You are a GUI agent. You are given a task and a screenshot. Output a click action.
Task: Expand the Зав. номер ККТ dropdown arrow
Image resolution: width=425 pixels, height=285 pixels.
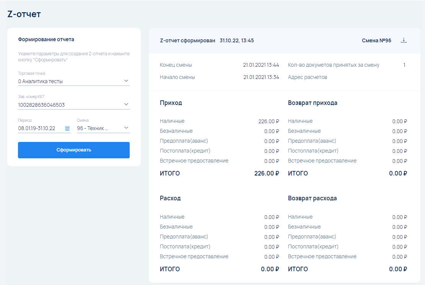tap(126, 105)
